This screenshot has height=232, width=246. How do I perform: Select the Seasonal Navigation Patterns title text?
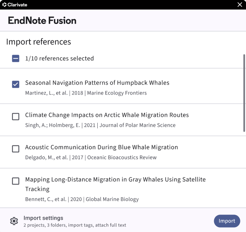[x=97, y=83]
